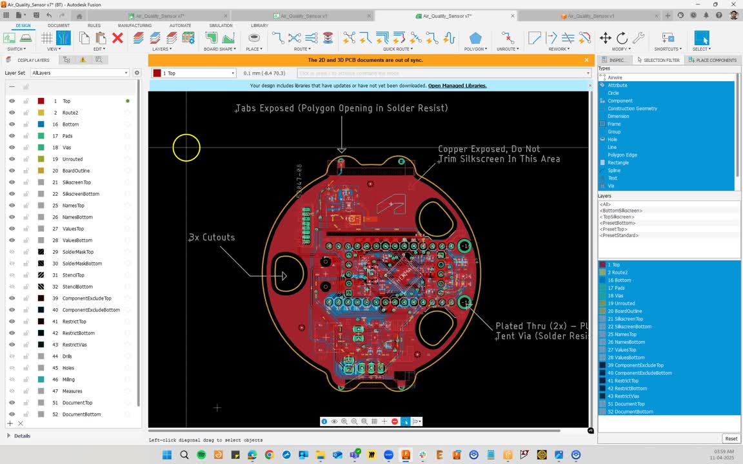Screen dimensions: 743x464
Task: Open Spotify from the taskbar
Action: pos(201,455)
